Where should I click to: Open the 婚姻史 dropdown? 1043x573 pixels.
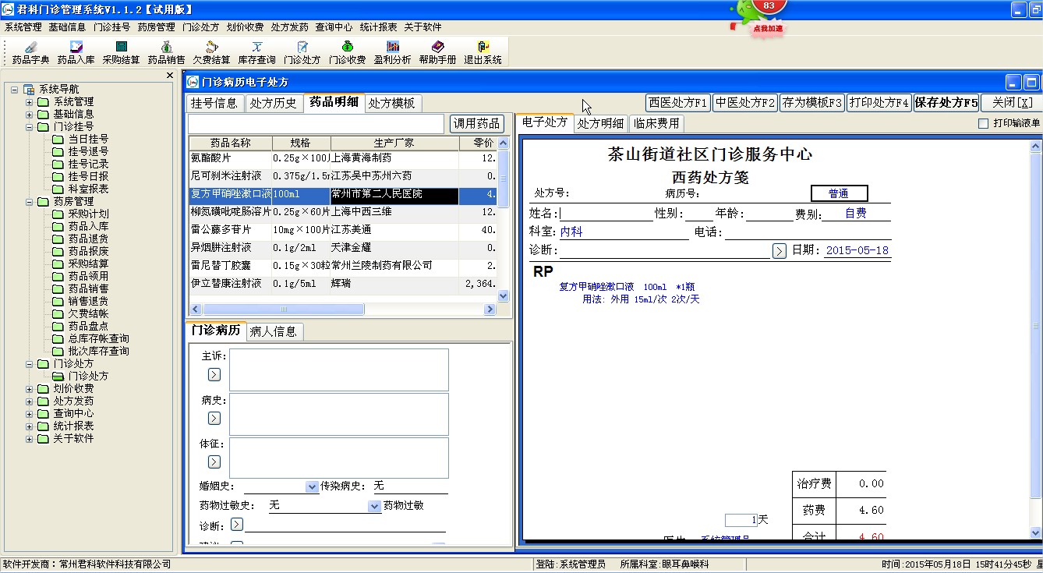pyautogui.click(x=313, y=486)
